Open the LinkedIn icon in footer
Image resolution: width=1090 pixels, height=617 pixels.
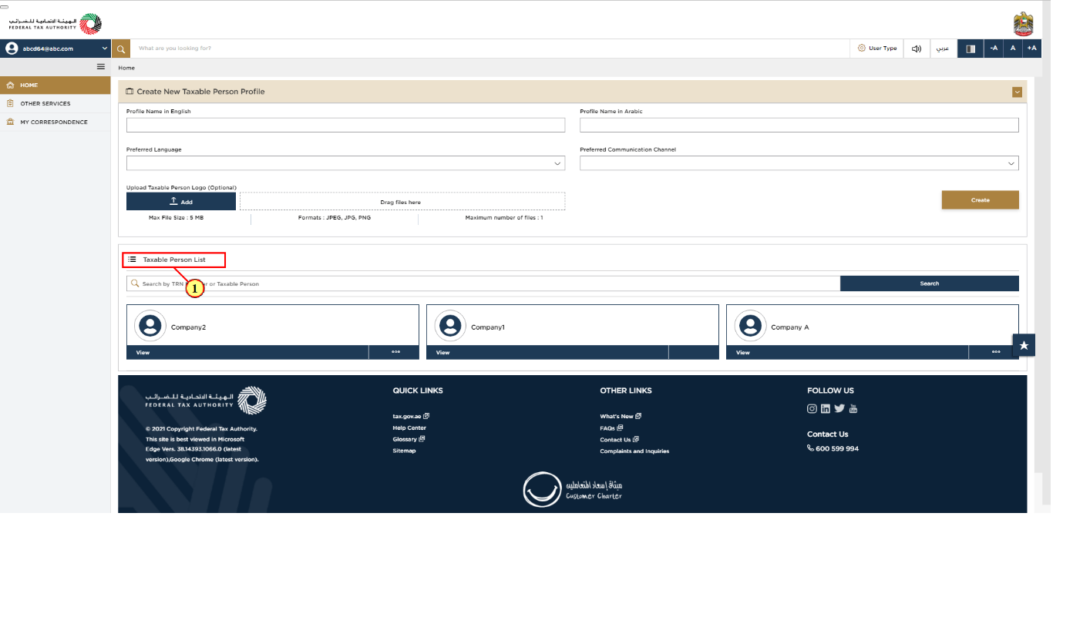[x=826, y=409]
